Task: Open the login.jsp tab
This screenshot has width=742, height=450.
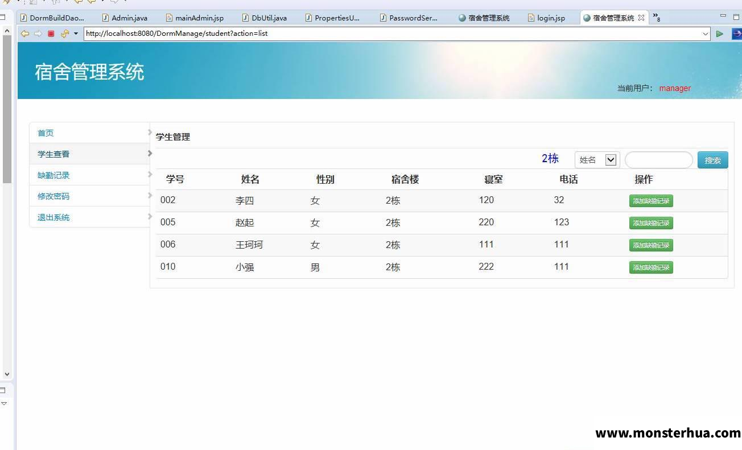Action: tap(547, 18)
